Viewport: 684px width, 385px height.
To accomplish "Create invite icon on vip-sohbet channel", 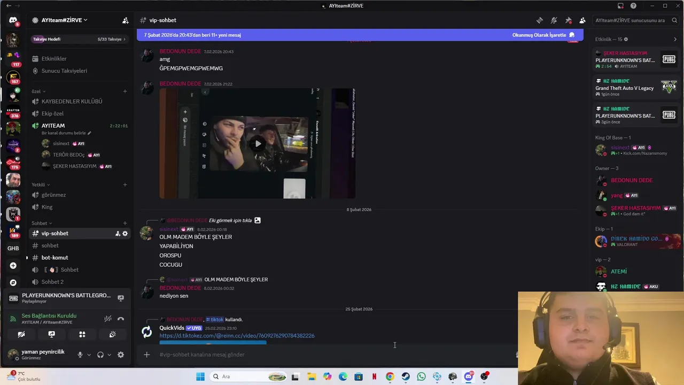I will tap(118, 234).
